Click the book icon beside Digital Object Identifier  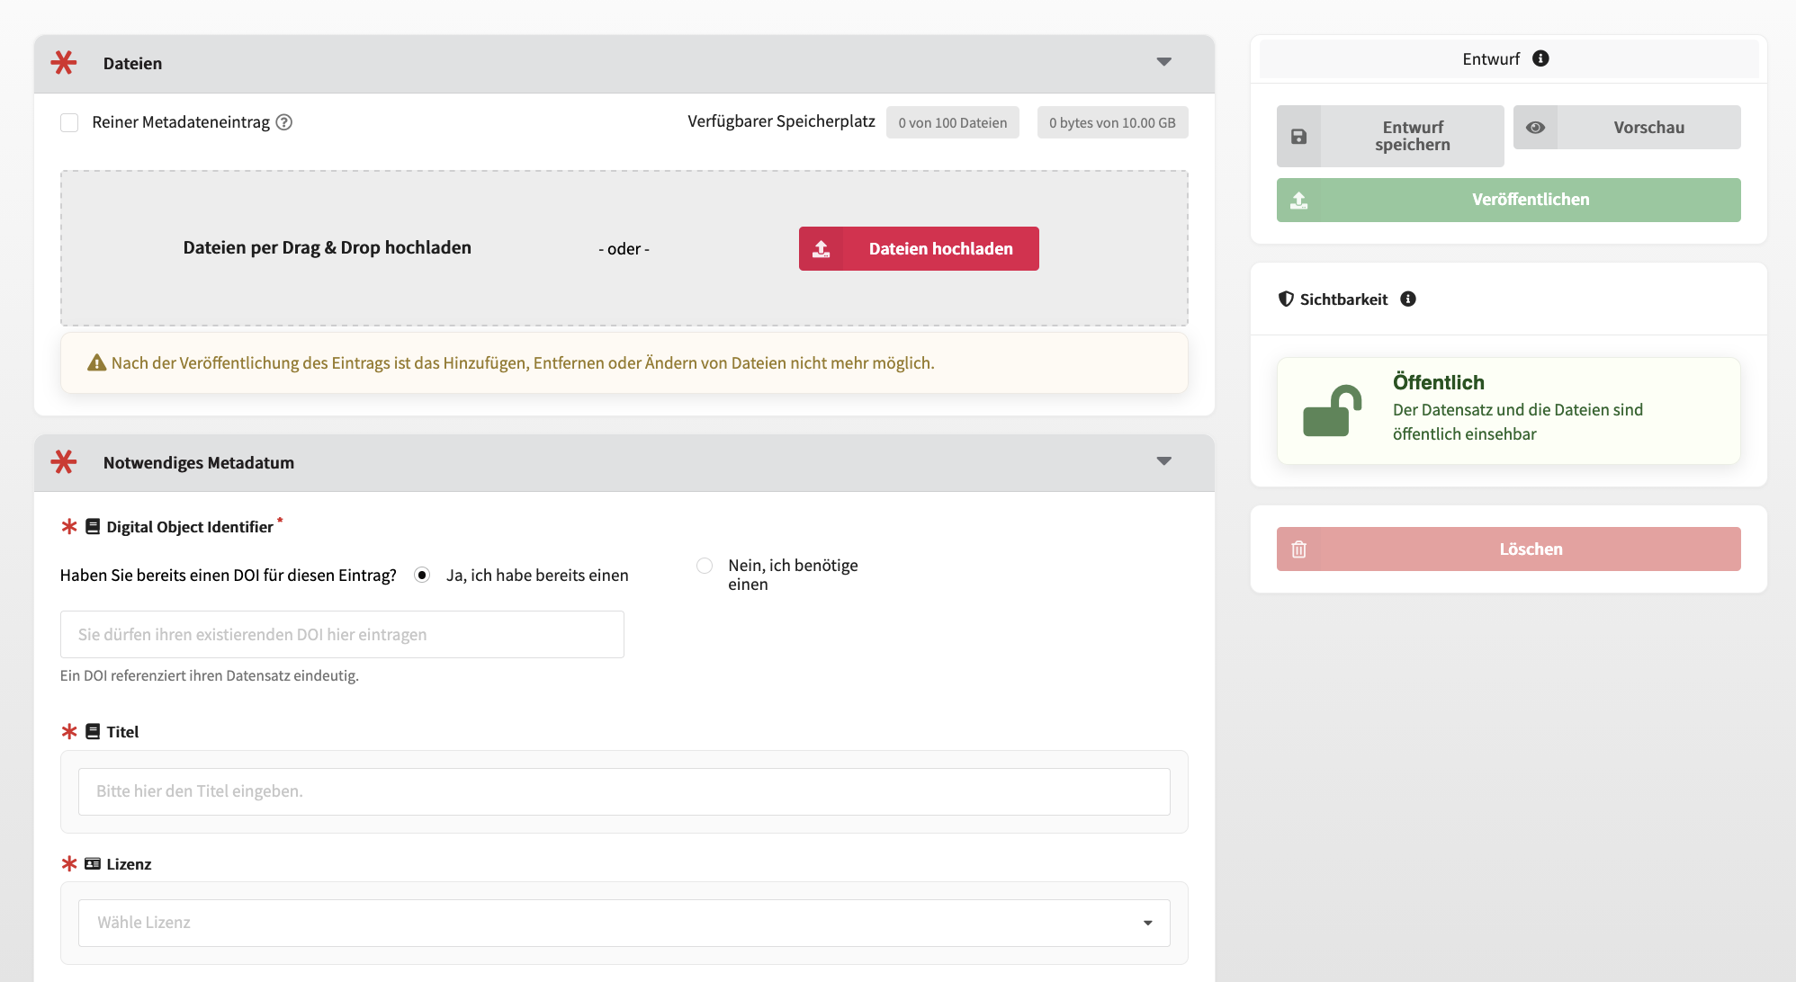tap(93, 527)
